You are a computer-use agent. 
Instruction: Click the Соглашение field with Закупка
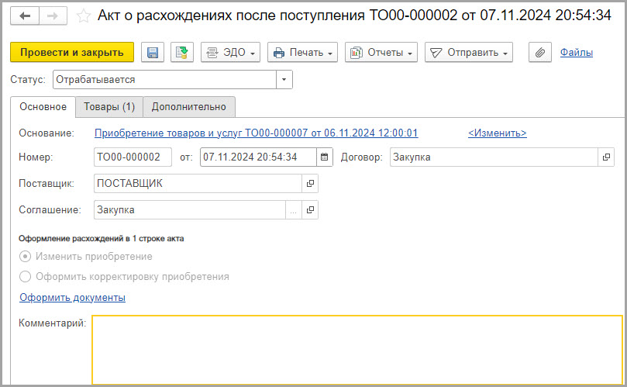190,209
